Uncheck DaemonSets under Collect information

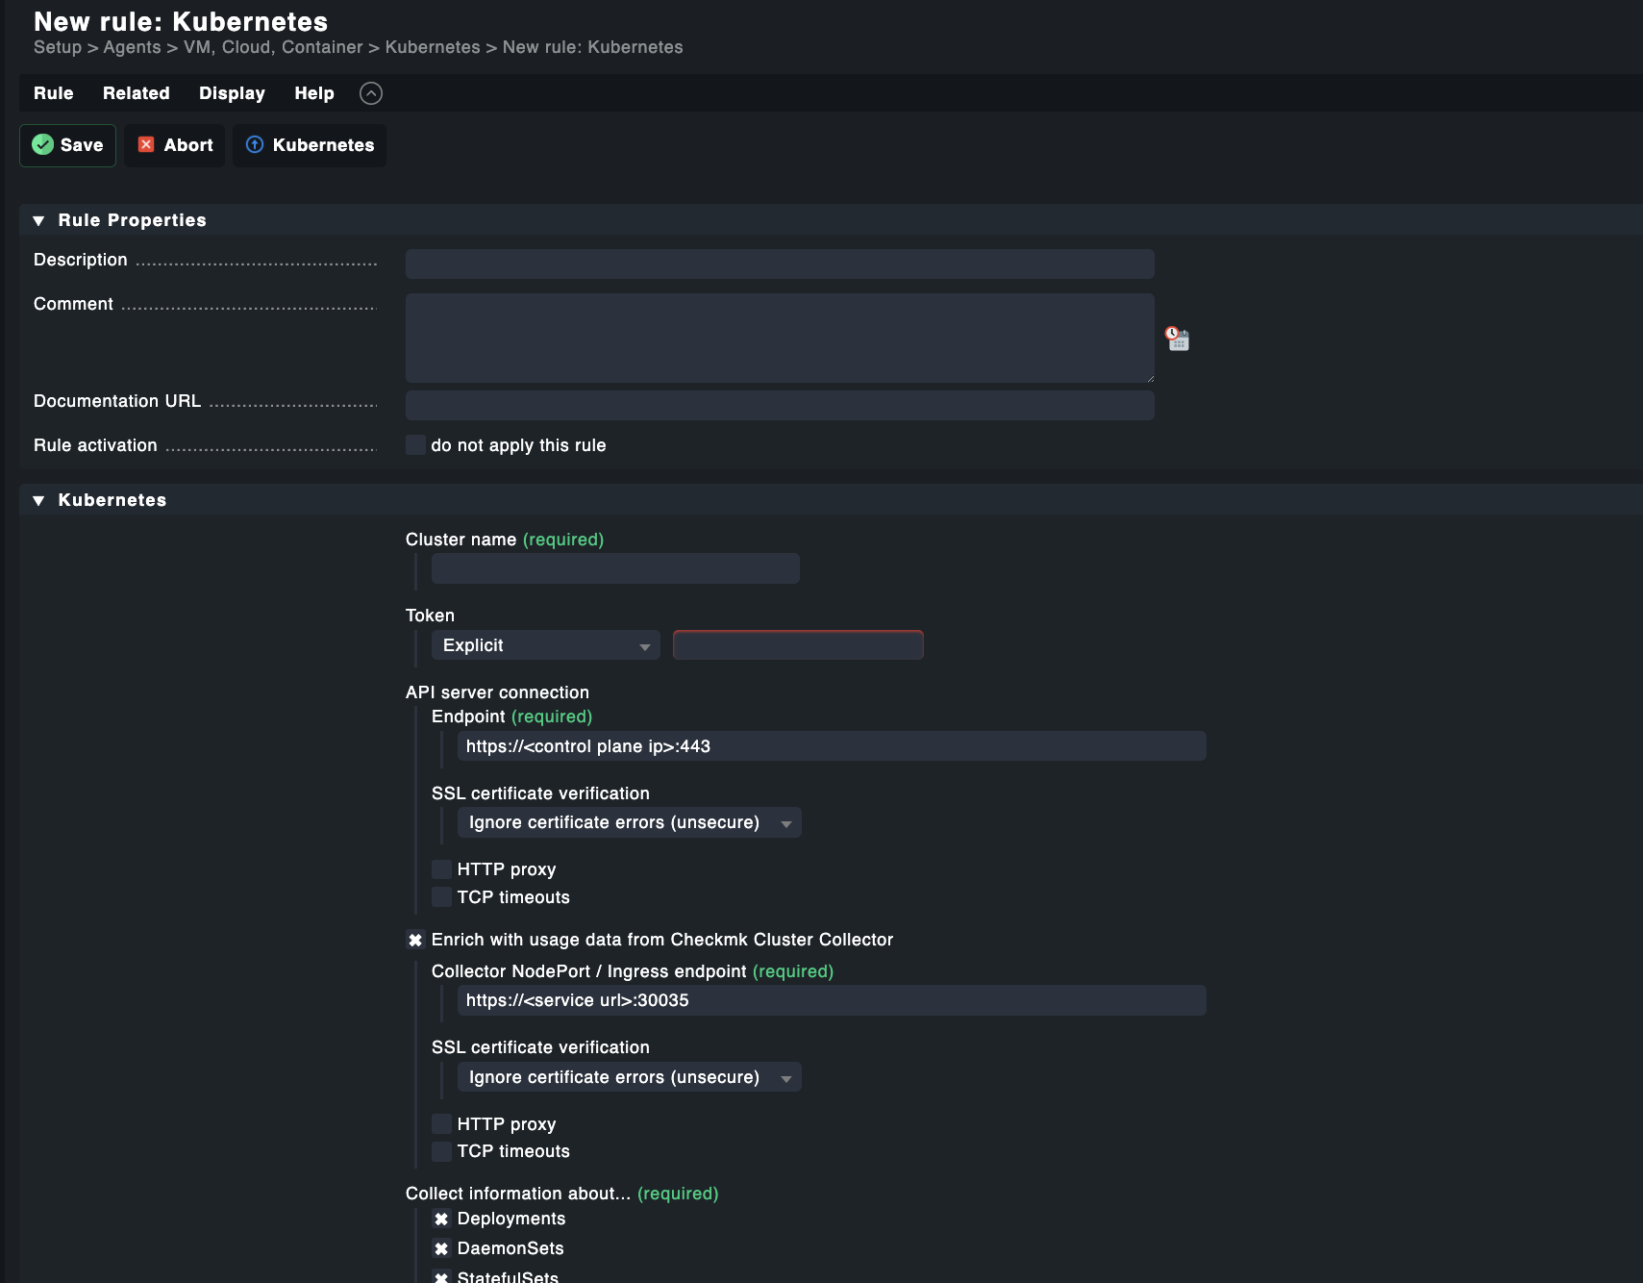tap(441, 1248)
